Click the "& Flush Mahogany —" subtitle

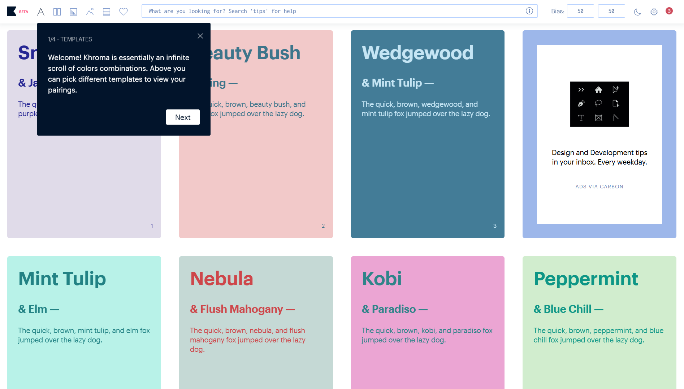tap(243, 309)
